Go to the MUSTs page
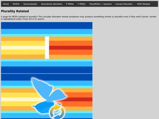Screen dimensions: 159x119 16,4
